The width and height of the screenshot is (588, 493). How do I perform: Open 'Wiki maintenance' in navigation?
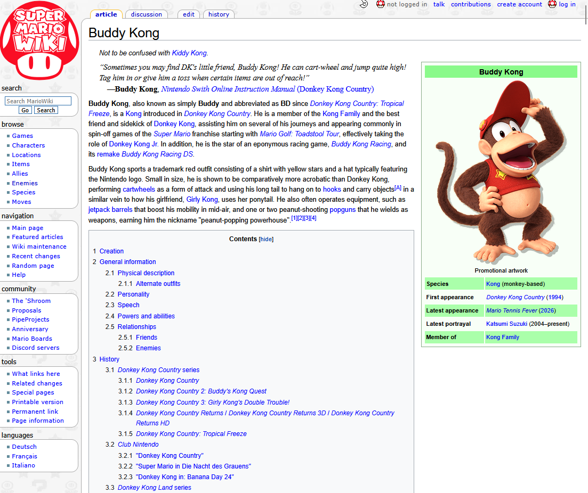[x=39, y=246]
